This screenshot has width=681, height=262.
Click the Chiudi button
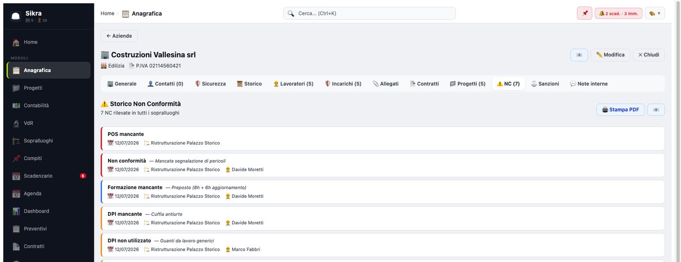pyautogui.click(x=649, y=55)
